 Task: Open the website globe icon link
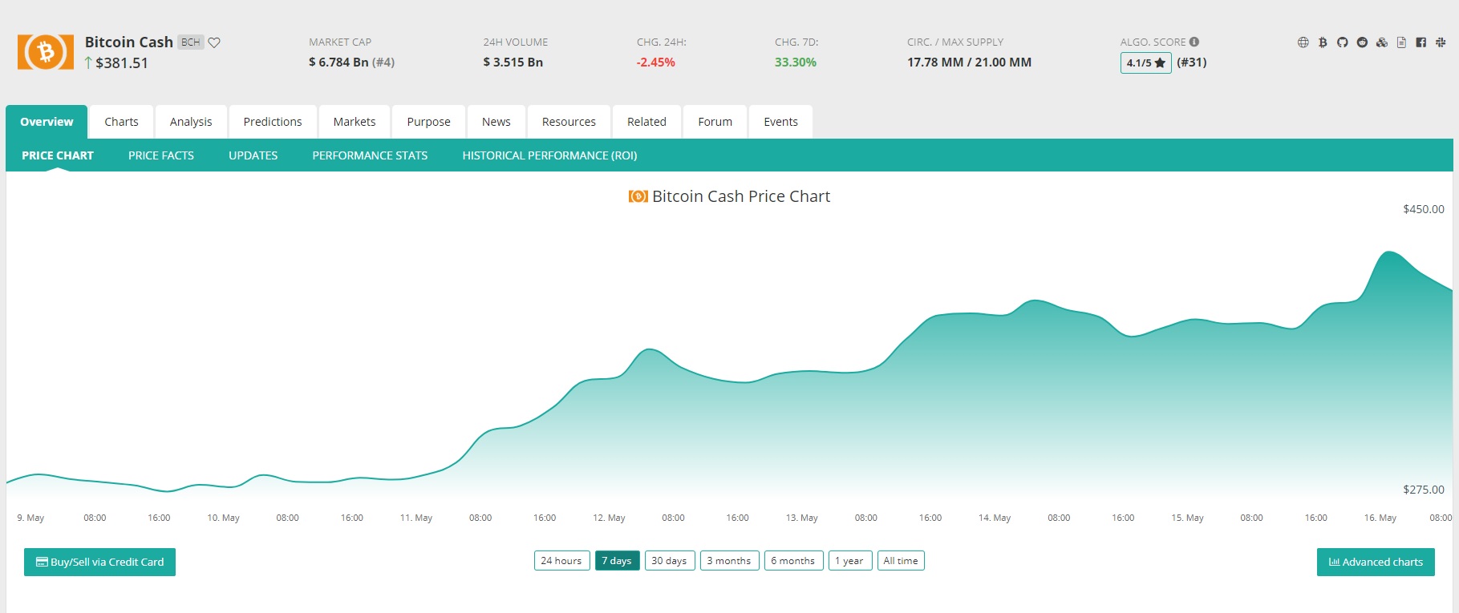pyautogui.click(x=1303, y=42)
